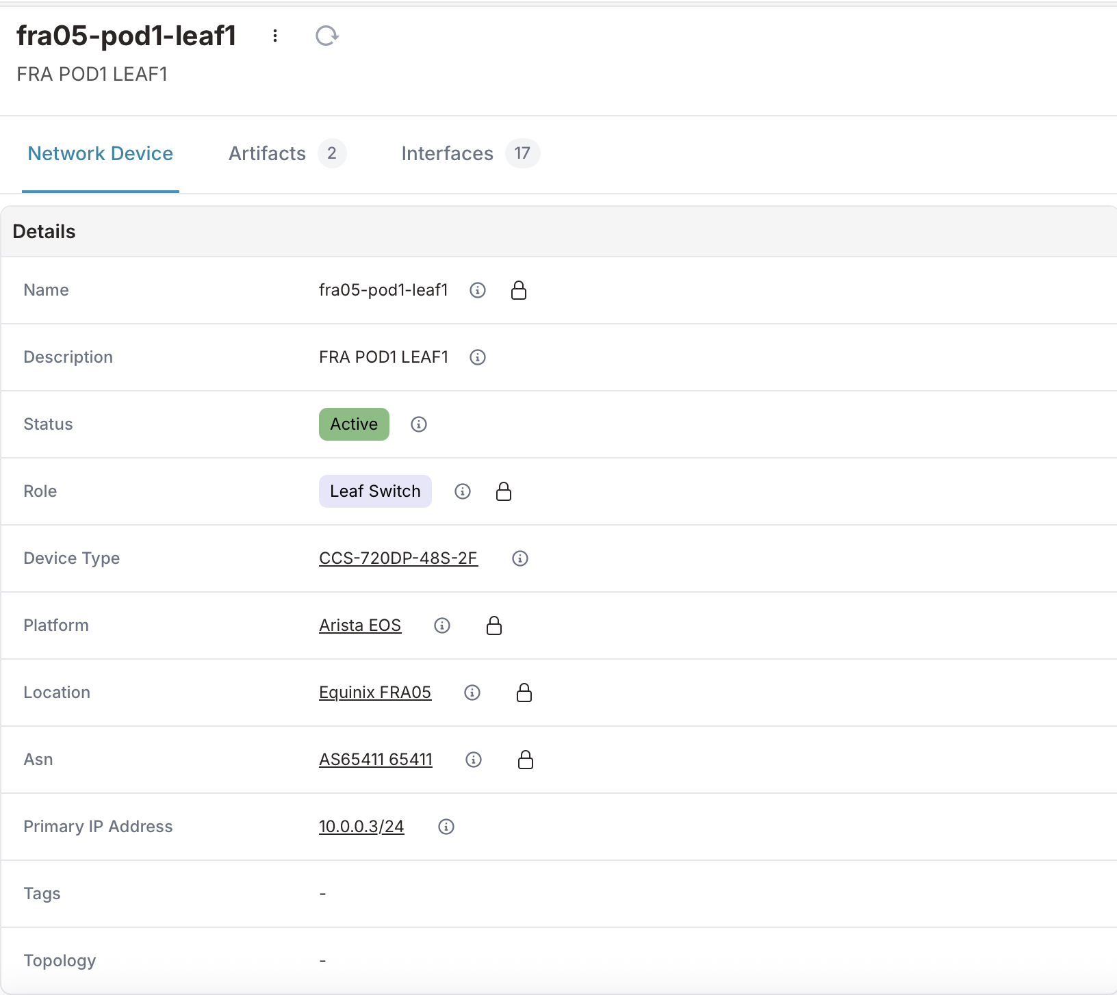Image resolution: width=1117 pixels, height=995 pixels.
Task: Select the Network Device tab
Action: pos(101,153)
